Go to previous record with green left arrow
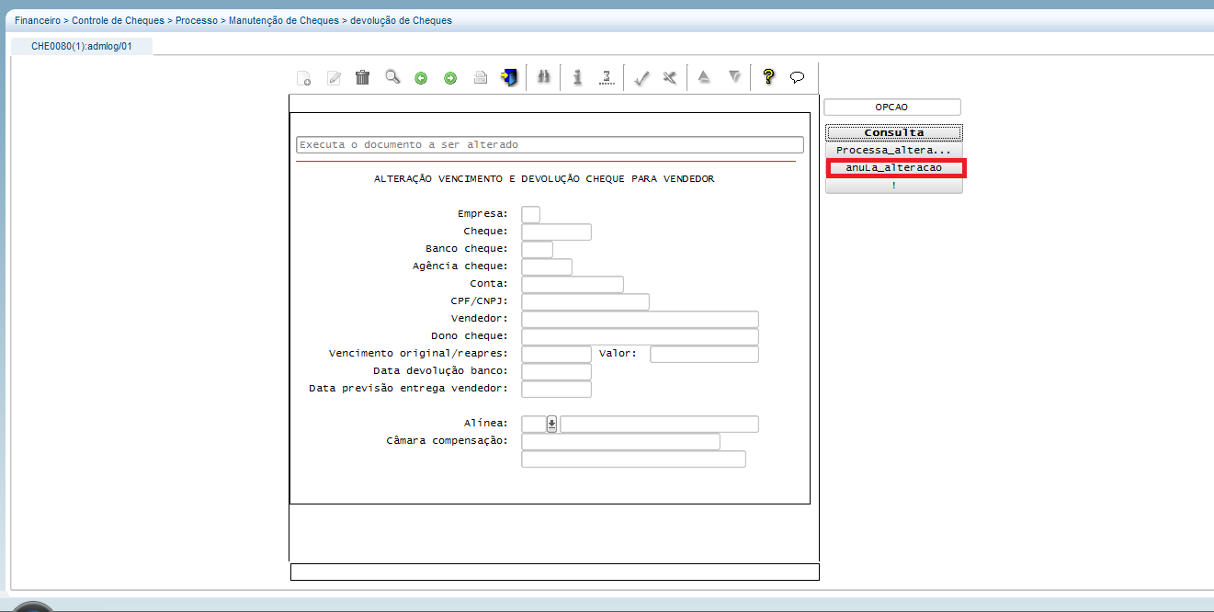This screenshot has height=612, width=1214. click(421, 78)
